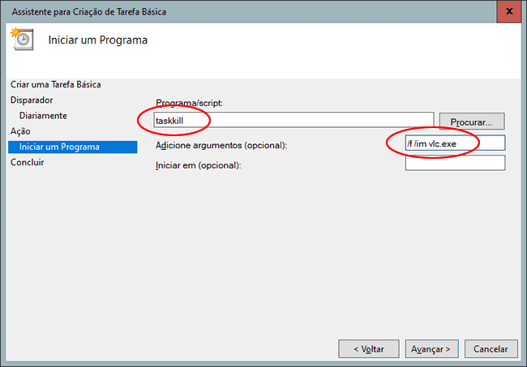Focus the empty Iniciar em field

455,164
